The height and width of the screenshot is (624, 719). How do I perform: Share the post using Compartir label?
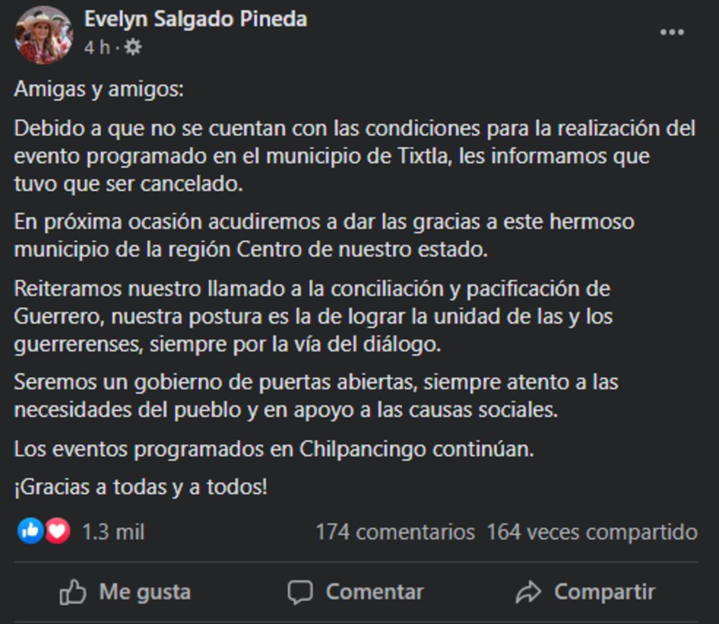coord(605,592)
